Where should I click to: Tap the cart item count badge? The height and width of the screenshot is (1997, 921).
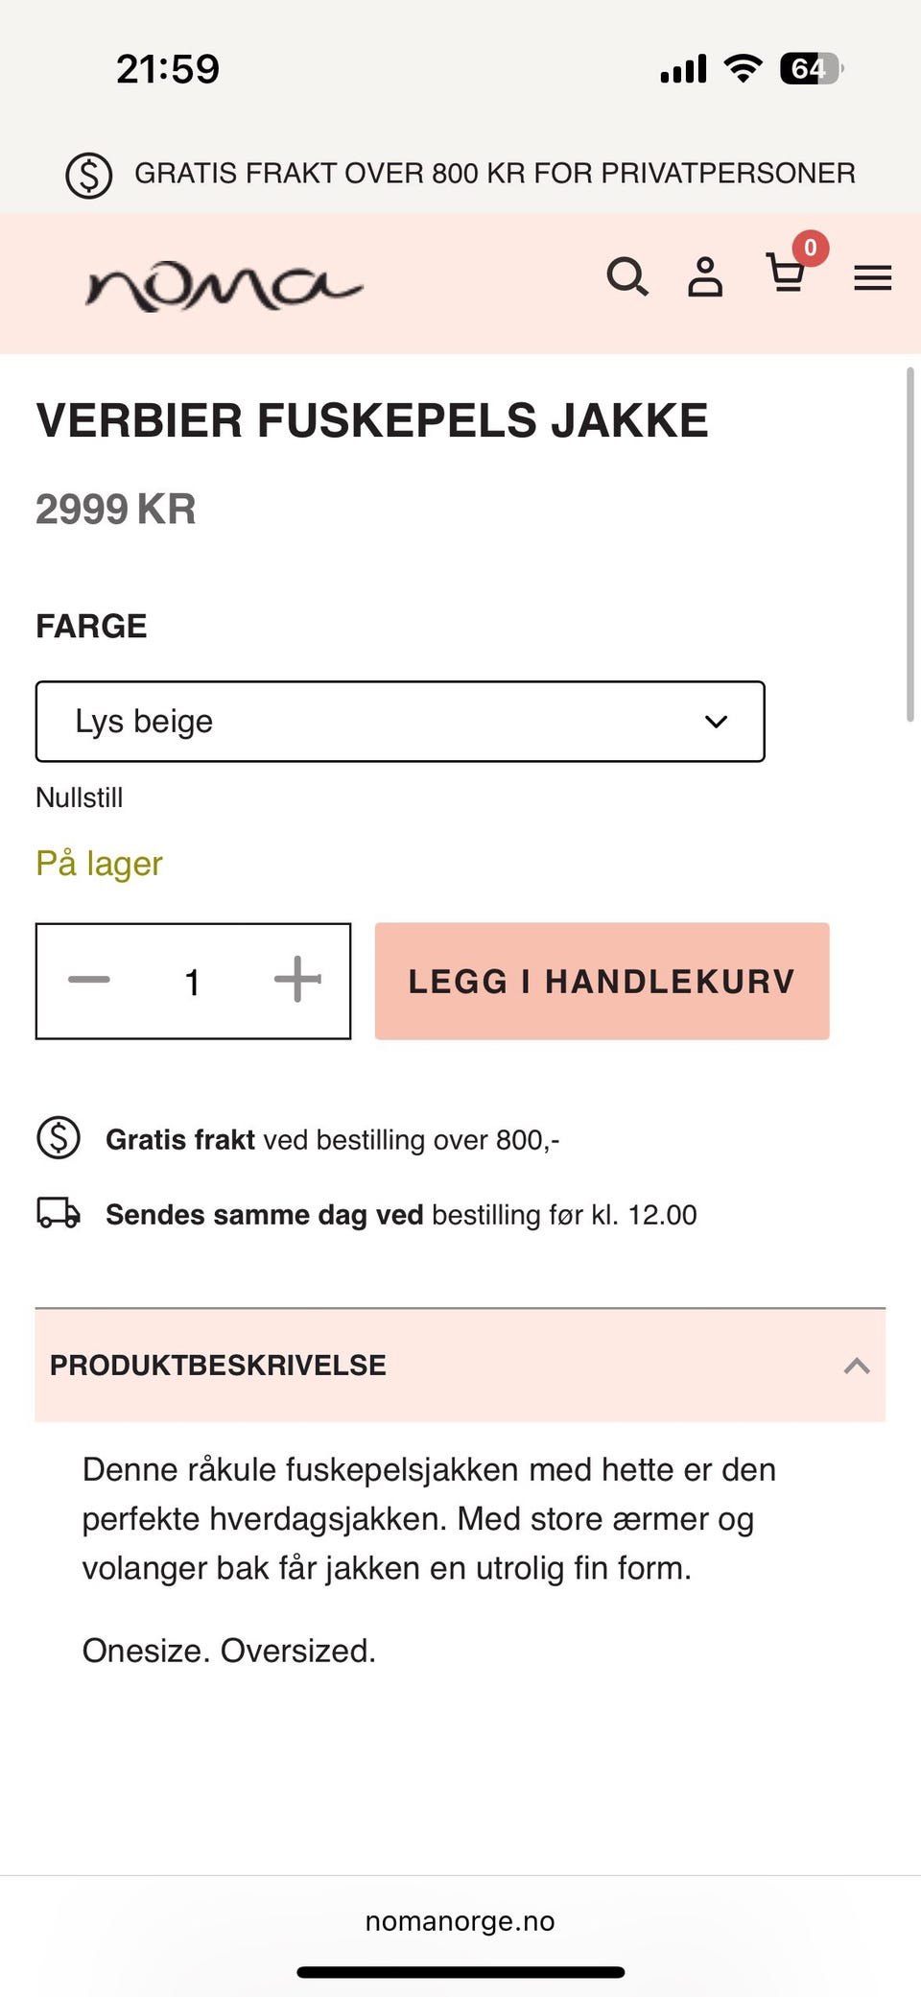[x=811, y=249]
